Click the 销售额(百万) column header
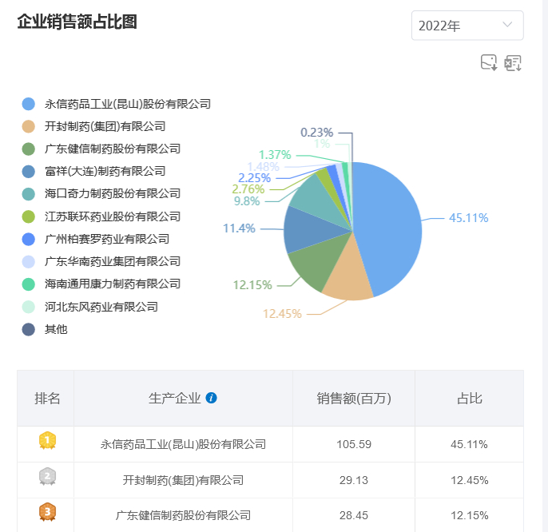The image size is (548, 532). [x=354, y=399]
